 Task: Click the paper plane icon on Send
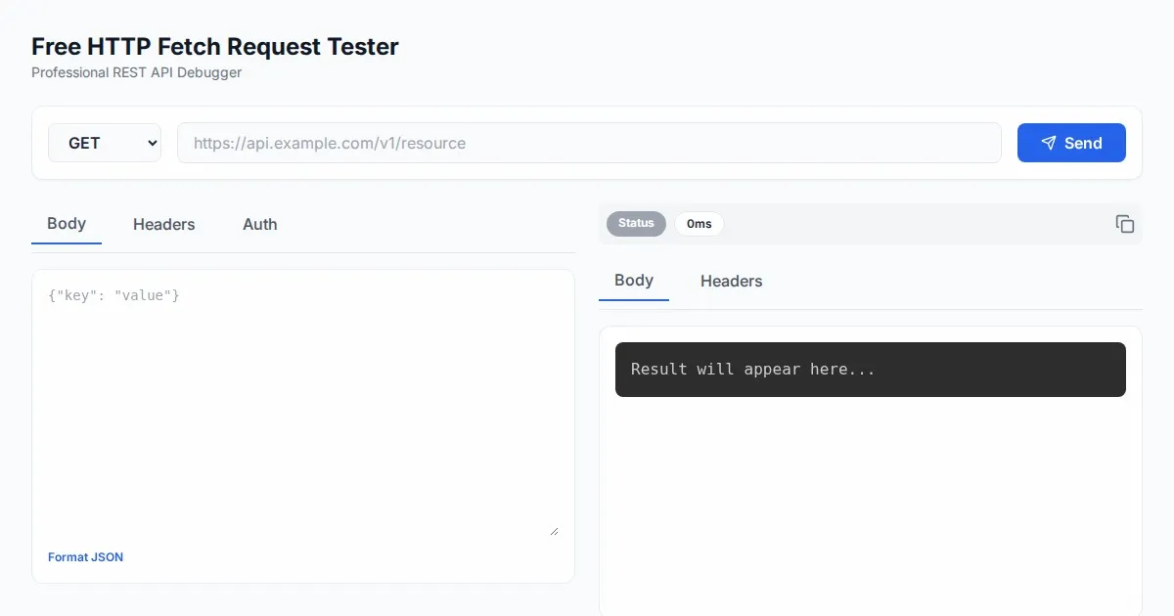pyautogui.click(x=1048, y=143)
